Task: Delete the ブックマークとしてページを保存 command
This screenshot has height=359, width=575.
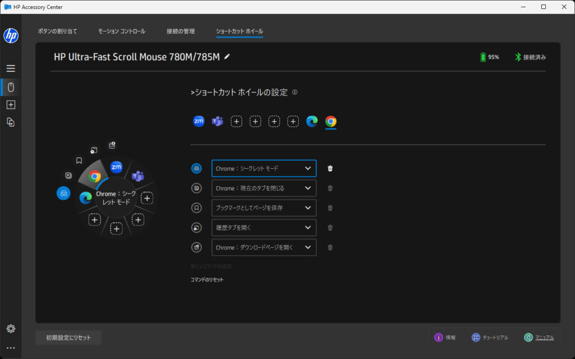Action: [330, 208]
